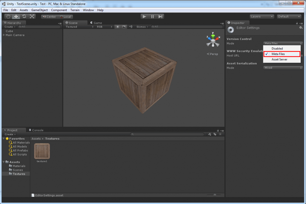The width and height of the screenshot is (306, 204).
Task: Start Play mode
Action: pyautogui.click(x=144, y=17)
